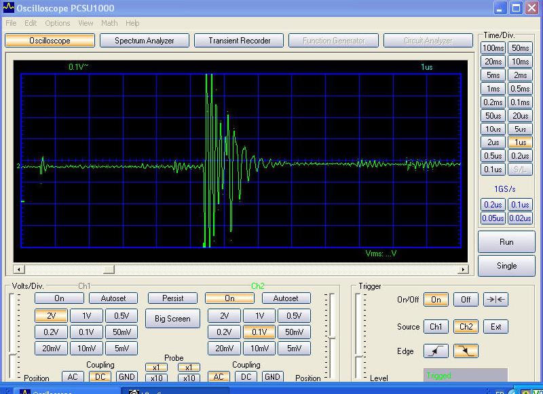Image resolution: width=543 pixels, height=394 pixels.
Task: Click the oscilloscope taskbar icon
Action: [x=25, y=392]
